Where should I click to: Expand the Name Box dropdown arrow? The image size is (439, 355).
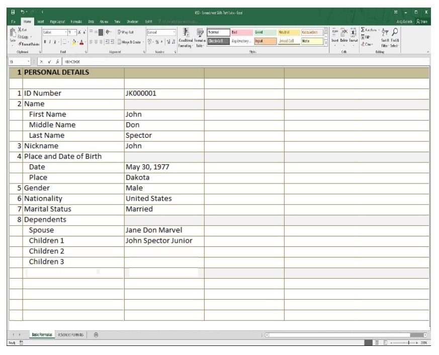pos(29,61)
